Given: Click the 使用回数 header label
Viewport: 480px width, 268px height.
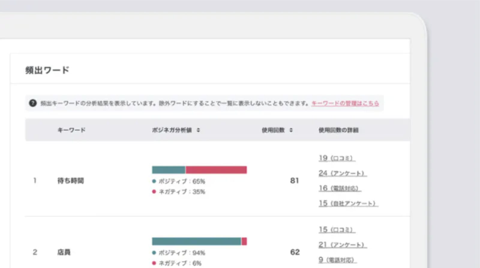Looking at the screenshot, I should tap(273, 130).
